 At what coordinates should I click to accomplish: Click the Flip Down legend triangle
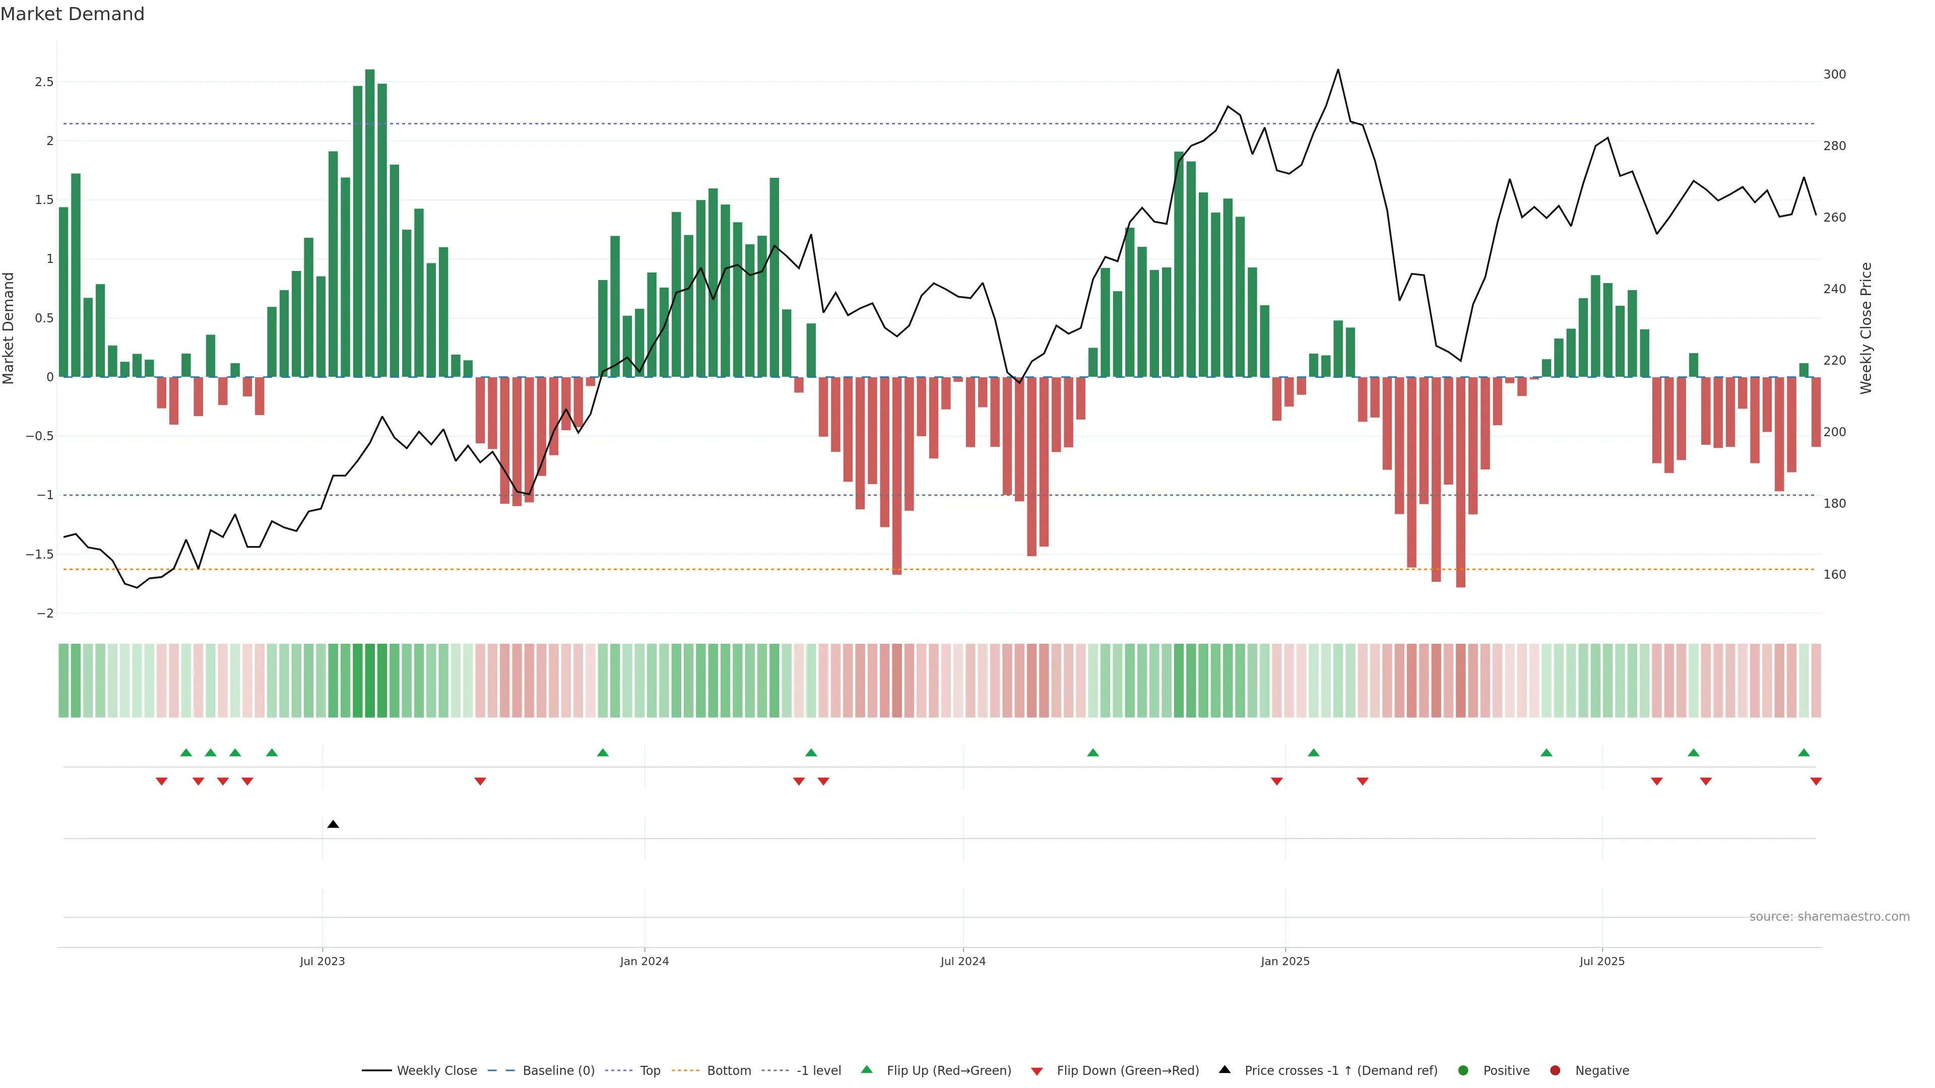(x=1037, y=1071)
